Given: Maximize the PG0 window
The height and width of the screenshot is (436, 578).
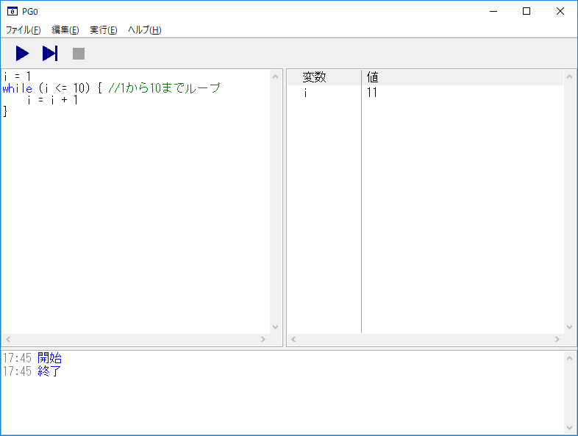Looking at the screenshot, I should pos(527,12).
